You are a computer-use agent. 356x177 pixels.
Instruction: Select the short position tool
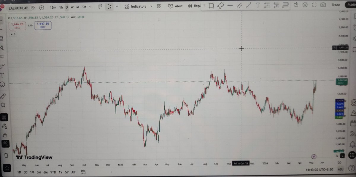[x=276, y=5]
